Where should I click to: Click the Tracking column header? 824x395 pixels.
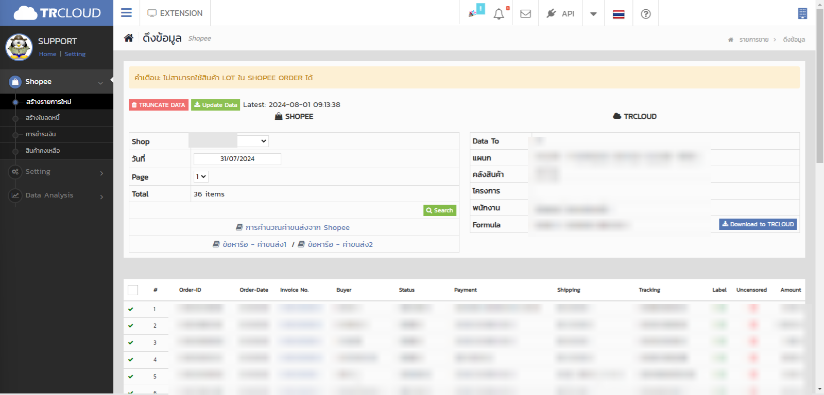(x=649, y=290)
